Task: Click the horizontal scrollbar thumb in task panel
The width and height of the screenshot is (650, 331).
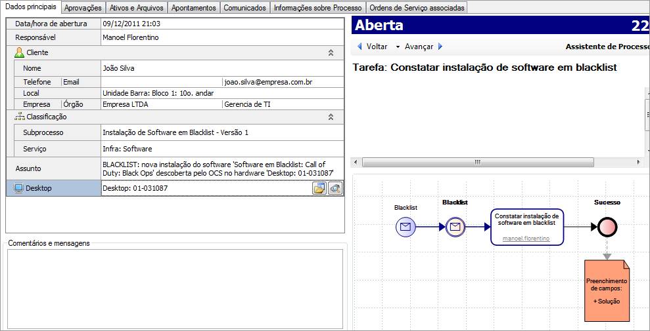Action: [478, 163]
